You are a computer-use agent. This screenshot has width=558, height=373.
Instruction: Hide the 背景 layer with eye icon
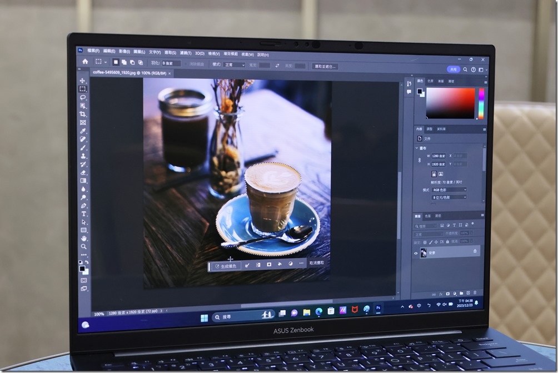pos(416,253)
